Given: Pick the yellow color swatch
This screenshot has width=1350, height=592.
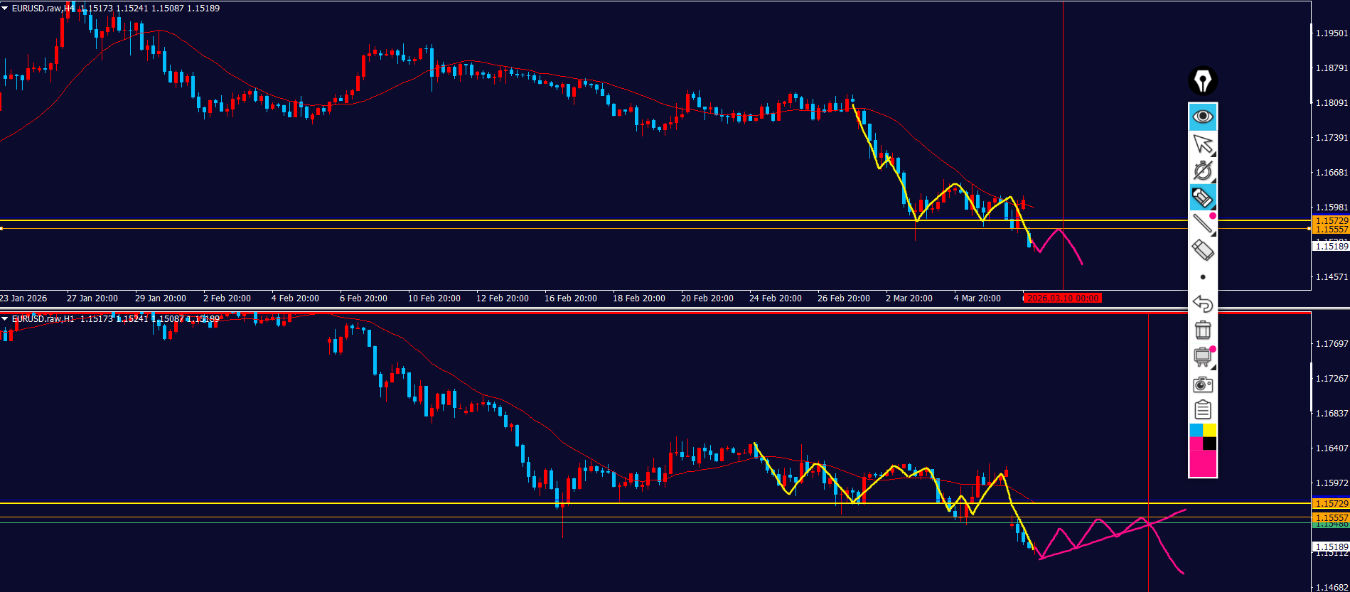Looking at the screenshot, I should pyautogui.click(x=1209, y=430).
